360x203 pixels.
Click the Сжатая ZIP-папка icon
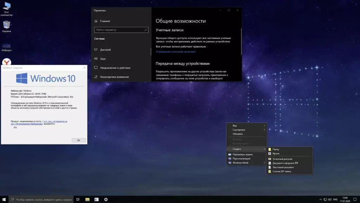[x=270, y=171]
